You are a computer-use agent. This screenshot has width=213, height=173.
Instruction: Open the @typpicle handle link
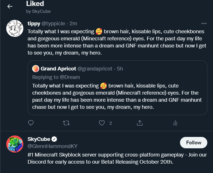click(54, 24)
